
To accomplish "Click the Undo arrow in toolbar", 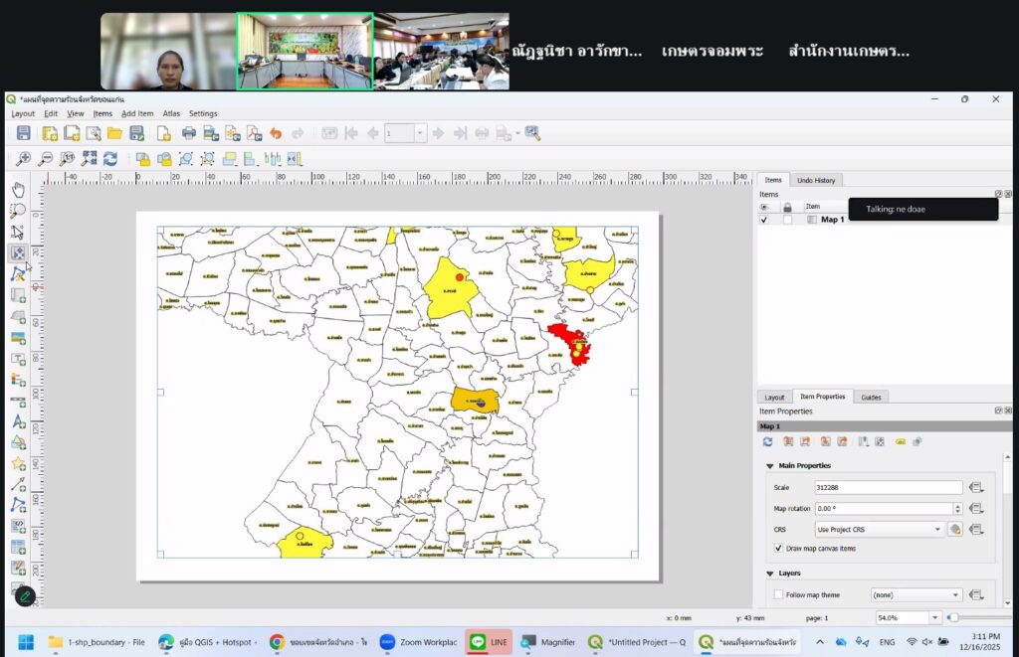I will 276,133.
